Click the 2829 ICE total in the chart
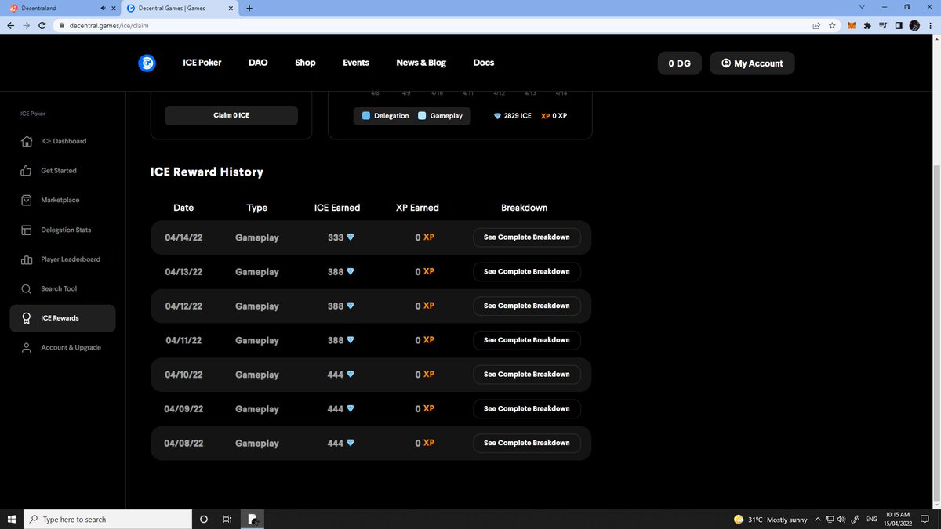This screenshot has height=529, width=941. [512, 116]
